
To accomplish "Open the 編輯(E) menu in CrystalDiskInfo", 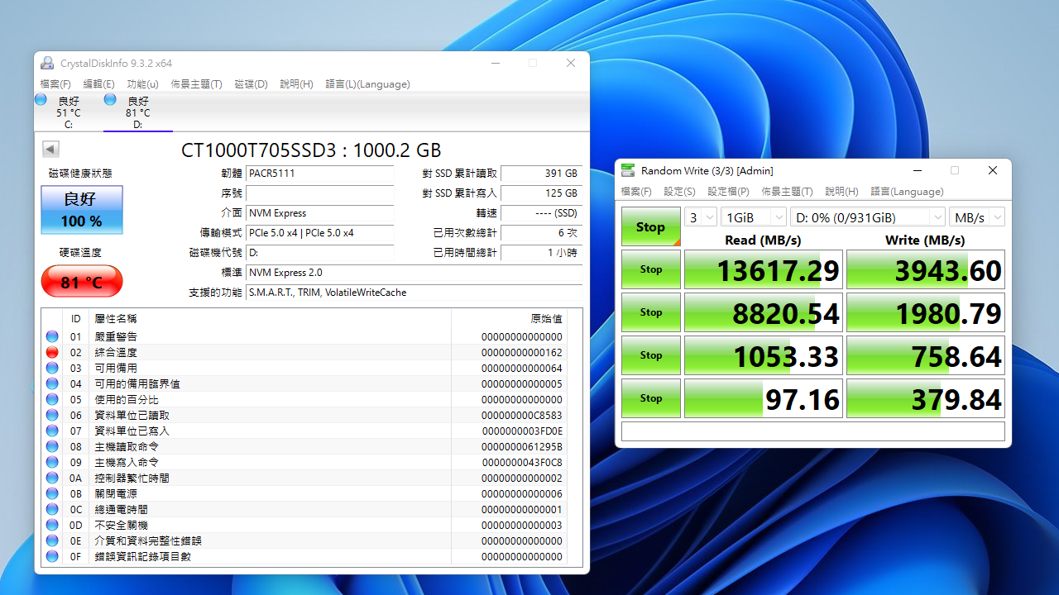I will 99,83.
